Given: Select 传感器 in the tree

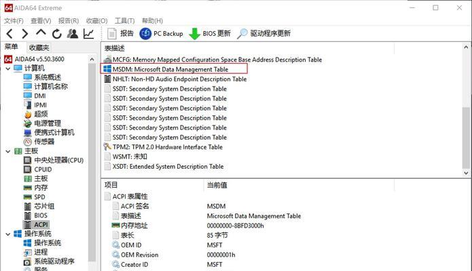Looking at the screenshot, I should point(39,142).
